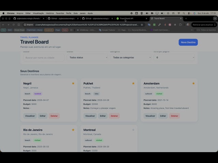Toggle favorite star on Amsterdam card
Viewport: 218px width, 163px height.
click(193, 83)
